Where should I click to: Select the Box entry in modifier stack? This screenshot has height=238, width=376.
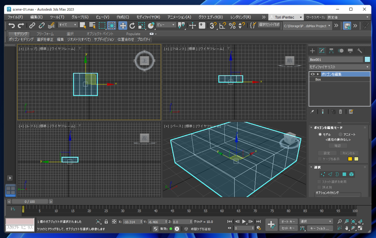(339, 79)
